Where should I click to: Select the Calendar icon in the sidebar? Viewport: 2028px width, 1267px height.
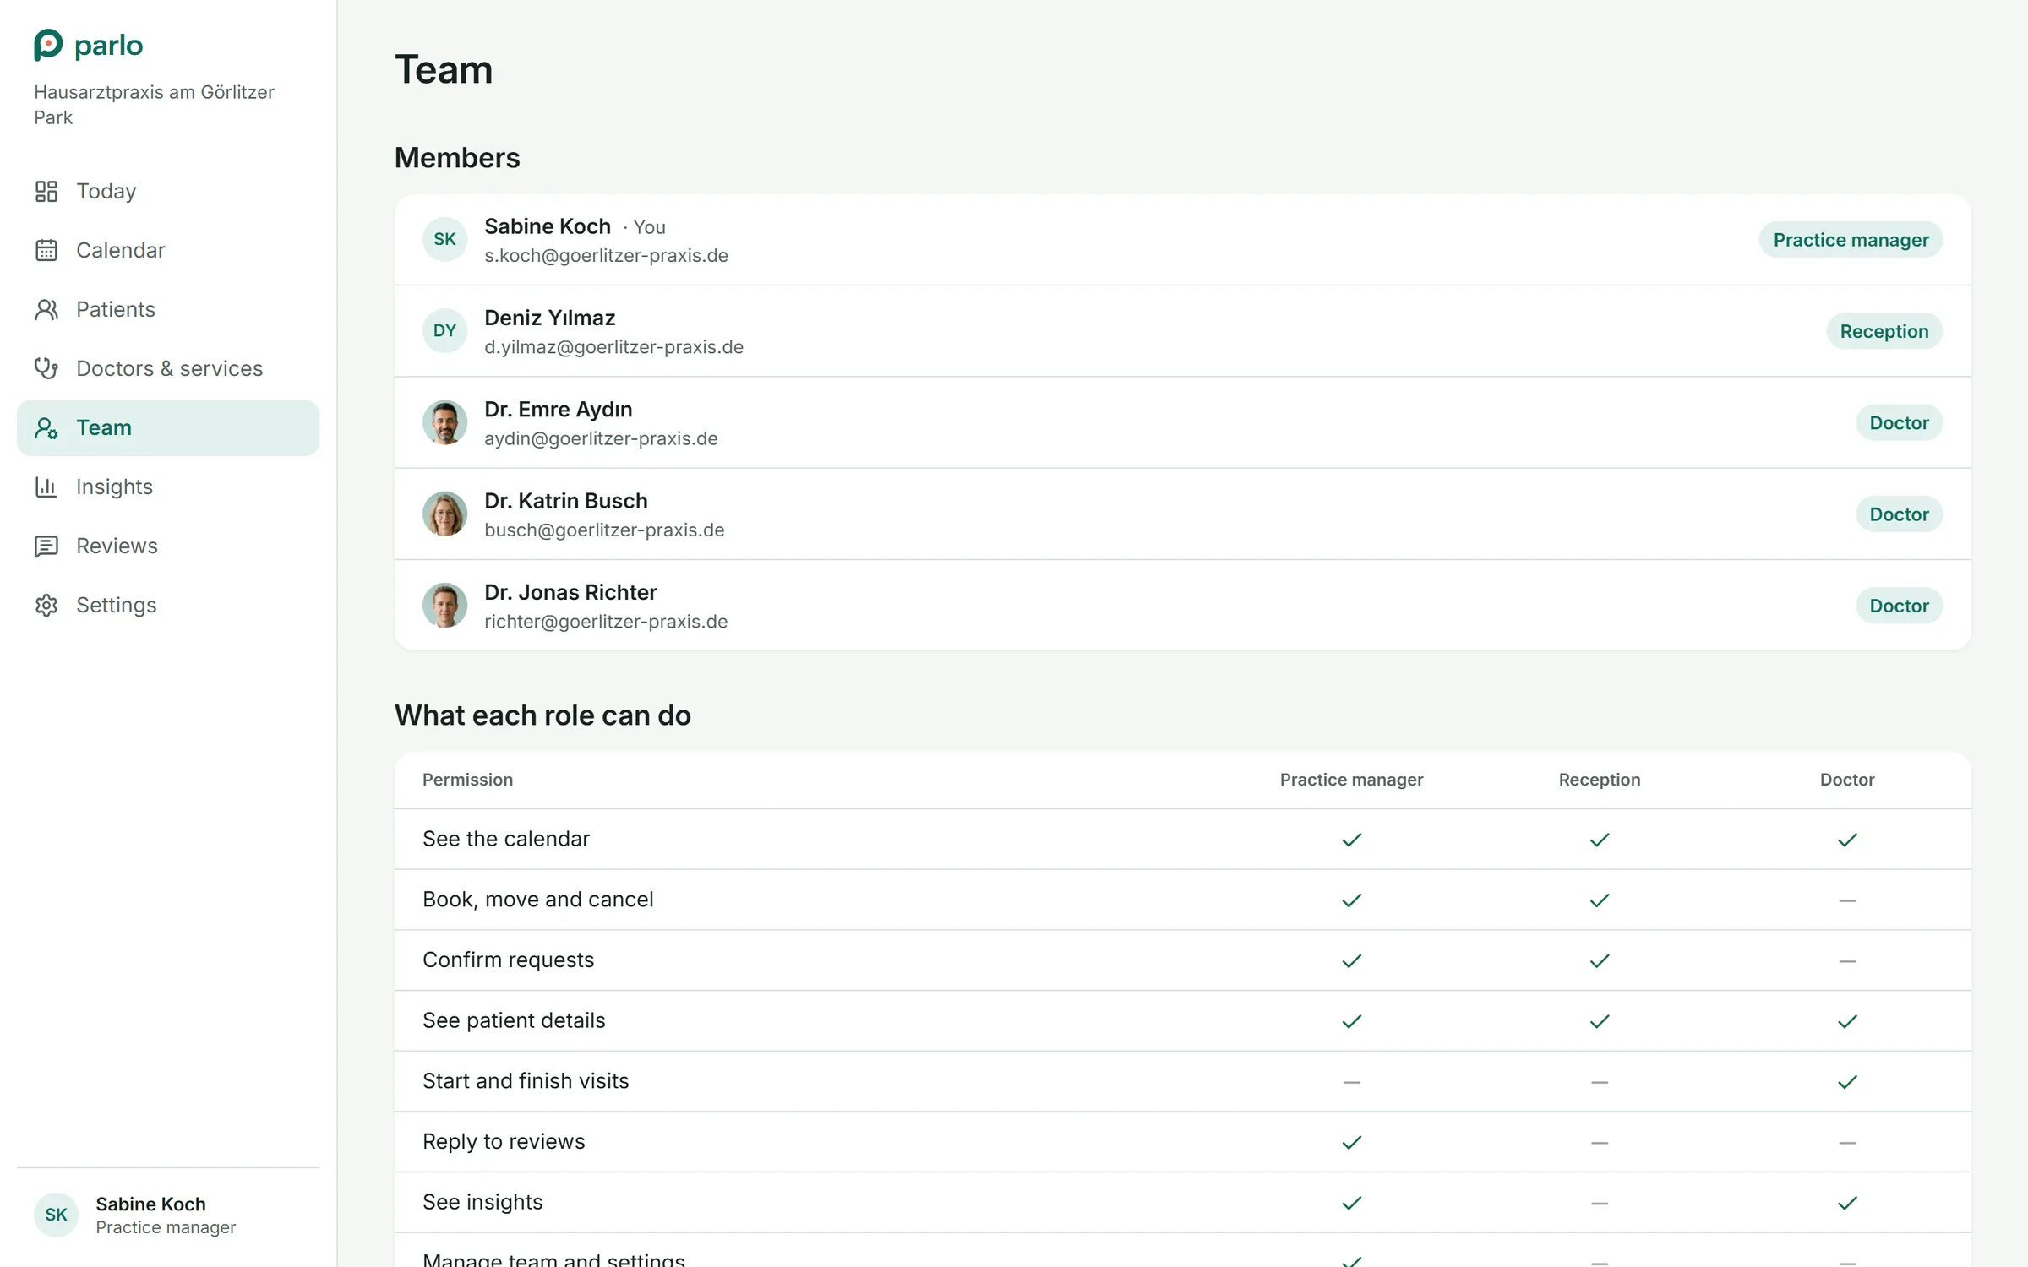[46, 251]
